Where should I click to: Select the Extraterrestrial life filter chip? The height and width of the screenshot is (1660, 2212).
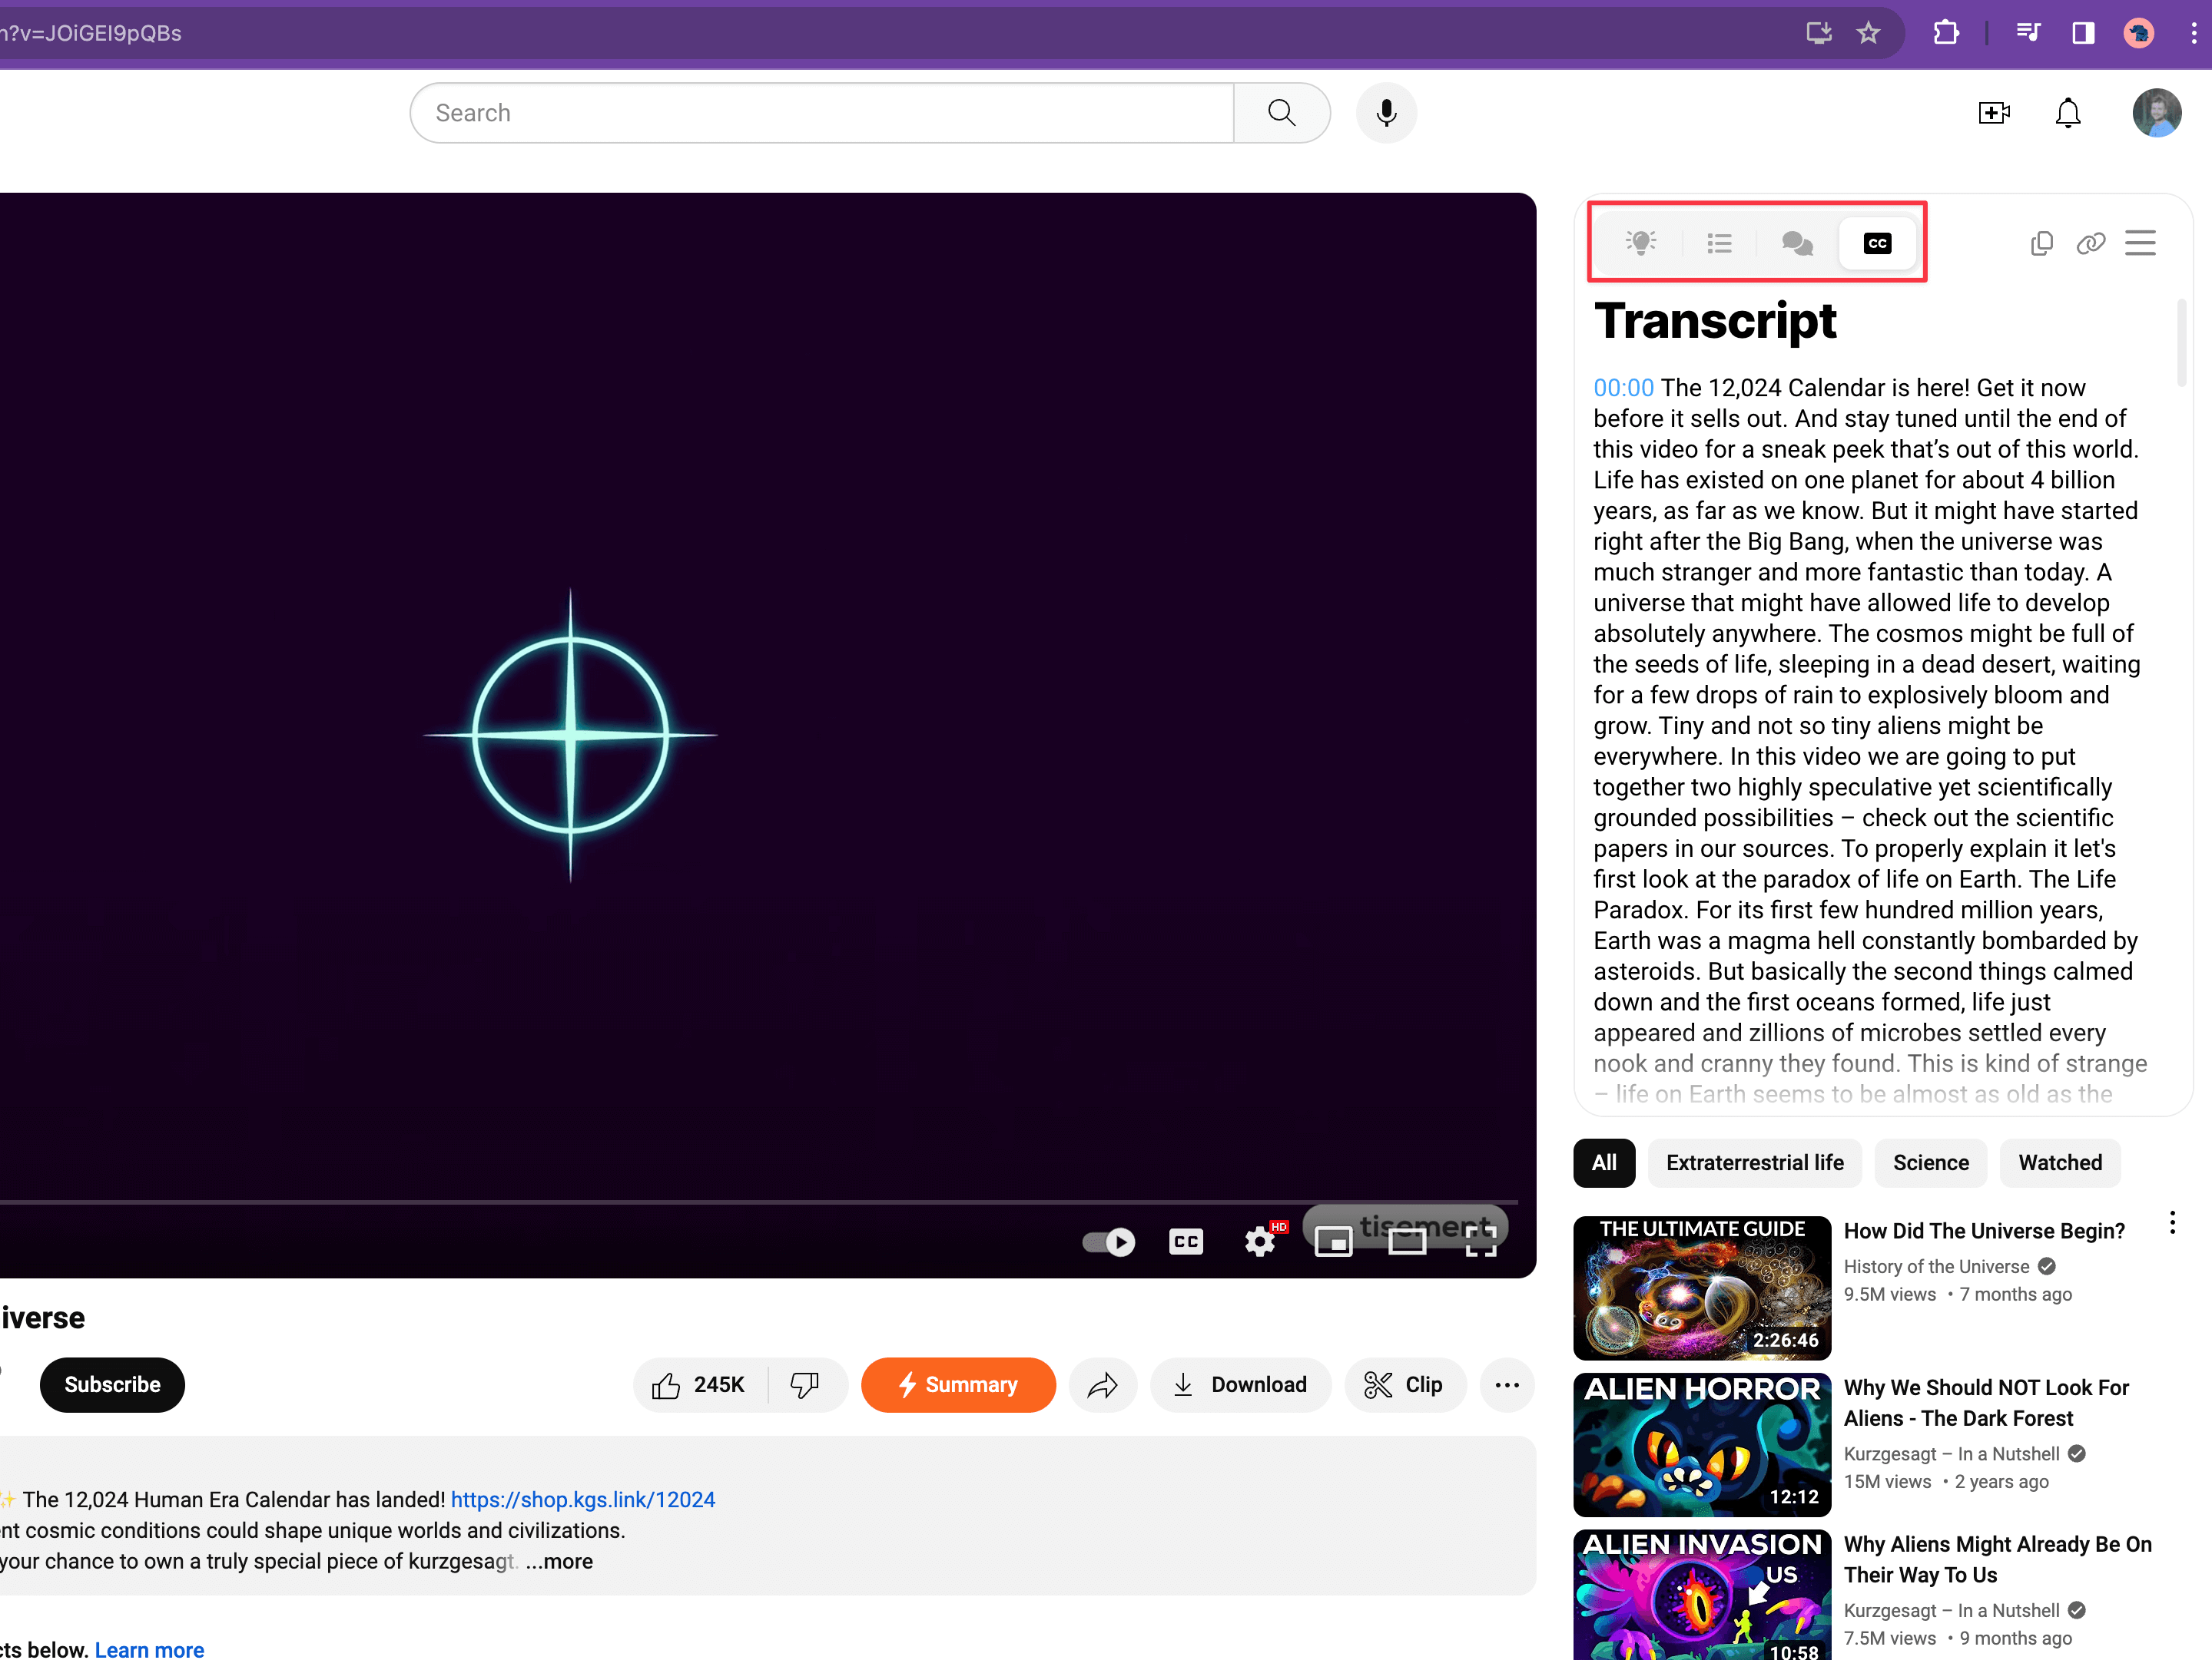[x=1755, y=1162]
